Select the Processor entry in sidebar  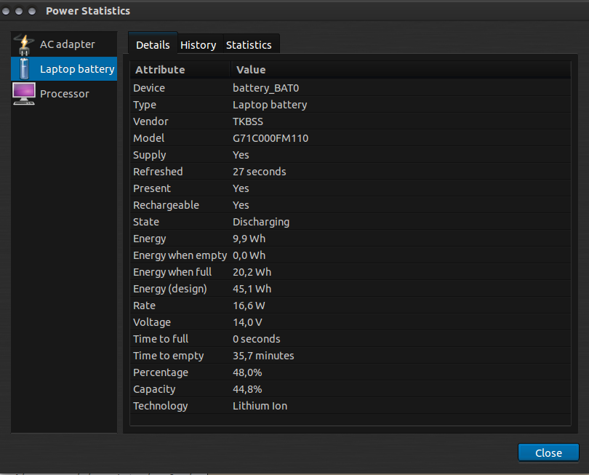coord(64,94)
